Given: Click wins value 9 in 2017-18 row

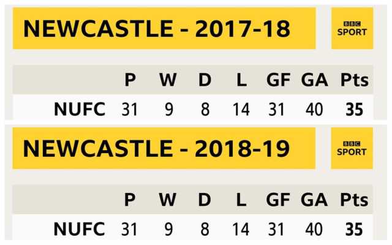Looking at the screenshot, I should pyautogui.click(x=167, y=110).
